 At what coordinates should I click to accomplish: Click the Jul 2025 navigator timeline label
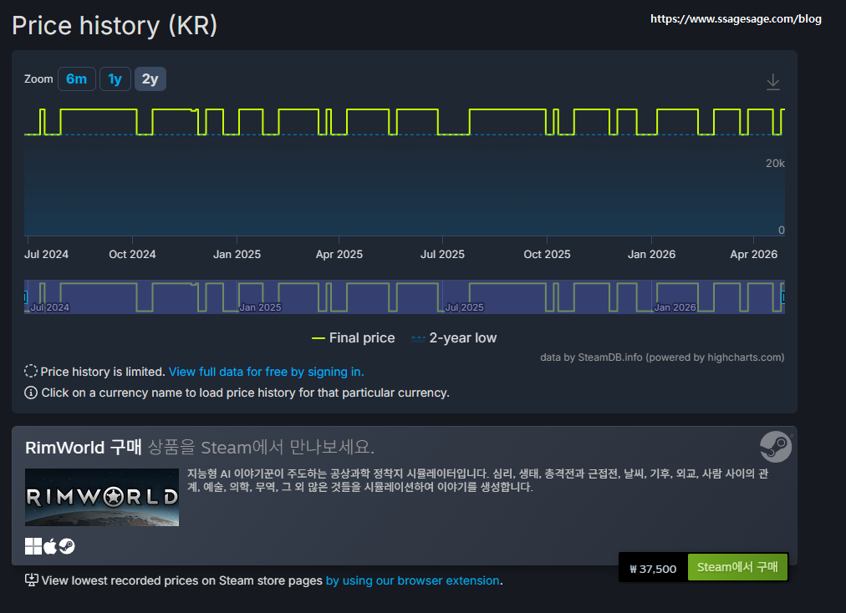464,307
